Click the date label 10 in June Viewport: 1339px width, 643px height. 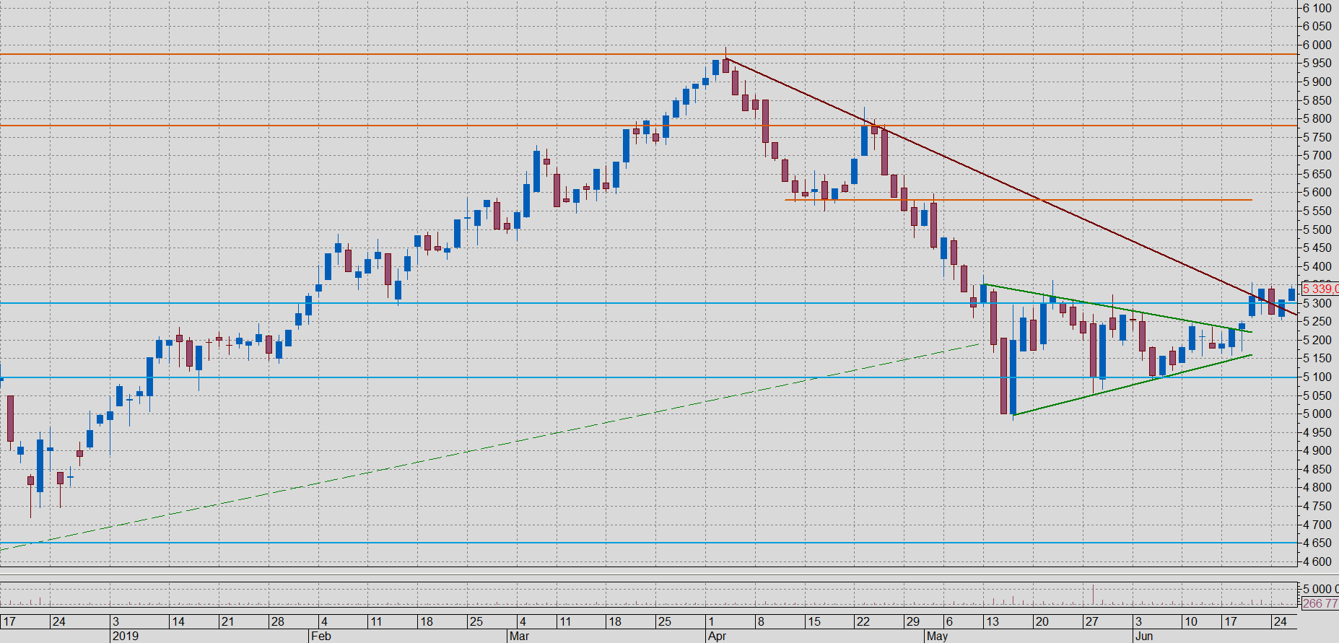click(1190, 621)
